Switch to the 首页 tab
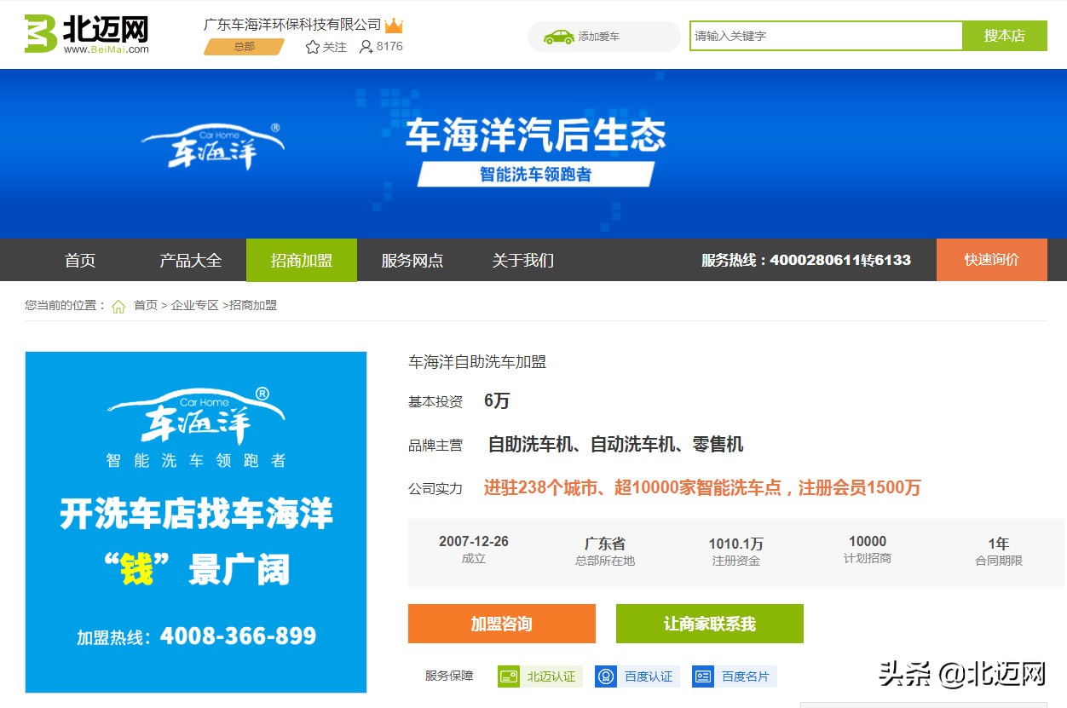The height and width of the screenshot is (708, 1067). click(78, 261)
